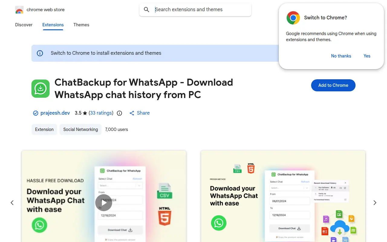Switch to the Themes tab
387x242 pixels.
(x=81, y=25)
